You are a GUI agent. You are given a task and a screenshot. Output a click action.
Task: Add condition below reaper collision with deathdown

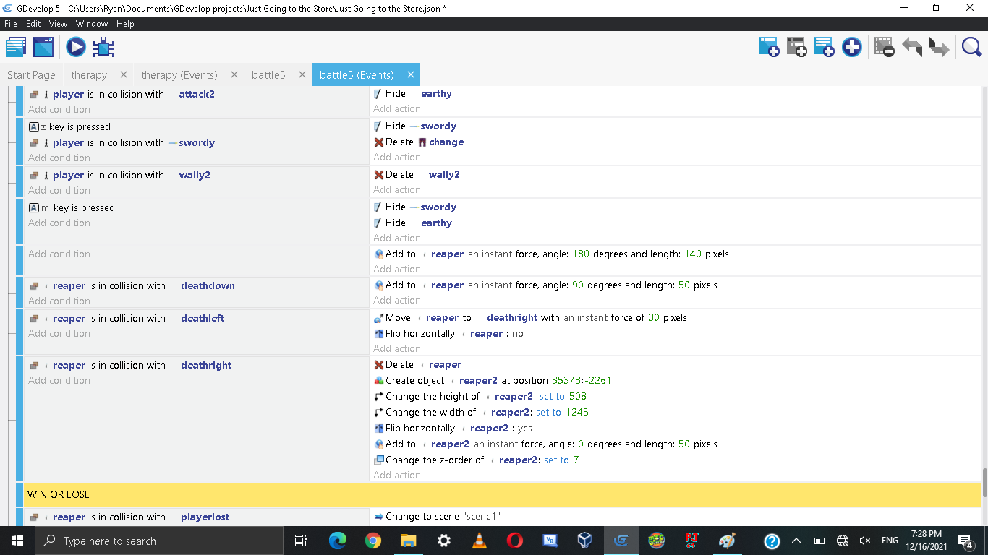(x=59, y=301)
